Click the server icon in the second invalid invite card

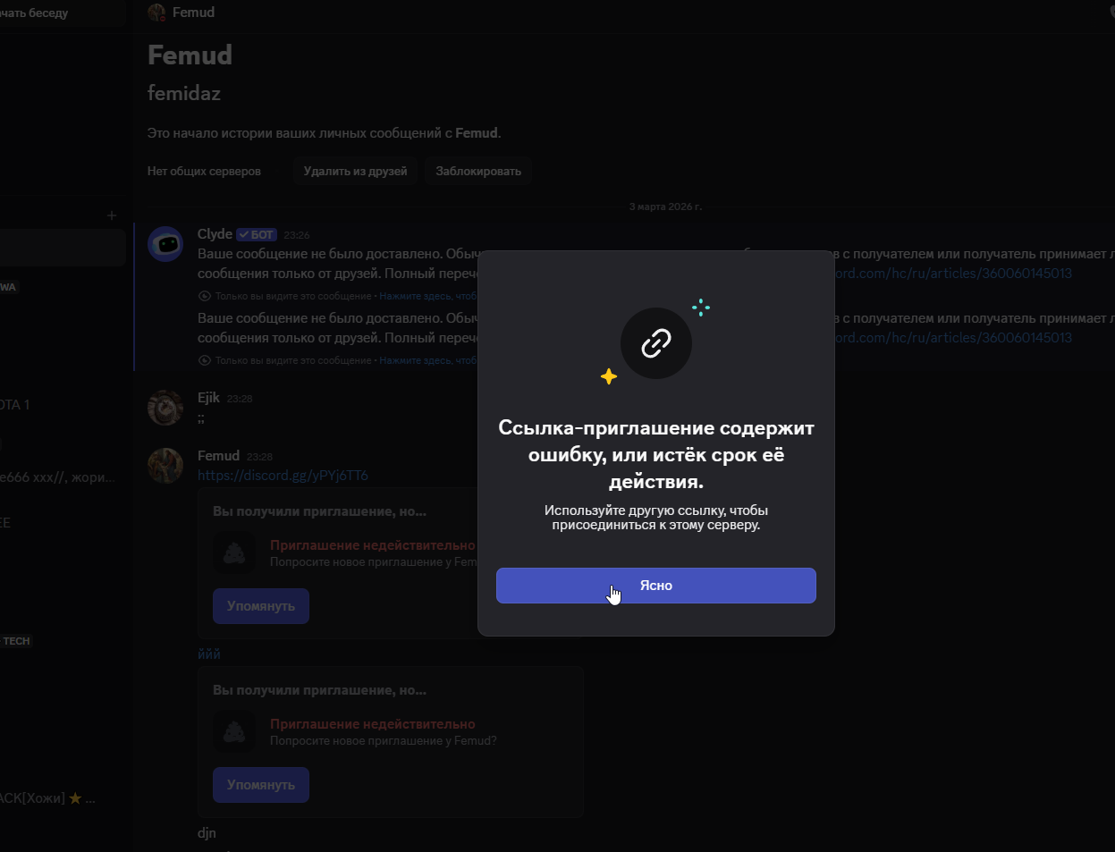234,733
